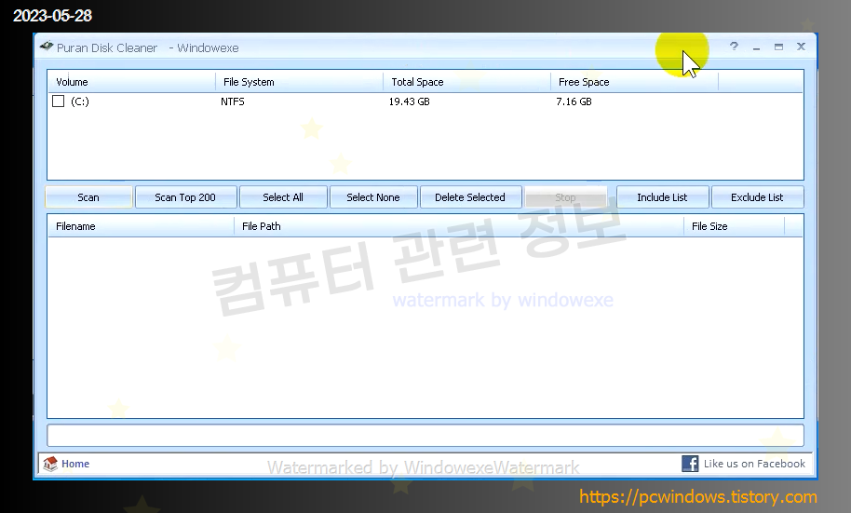Choose Select All files
This screenshot has width=851, height=513.
[x=283, y=197]
